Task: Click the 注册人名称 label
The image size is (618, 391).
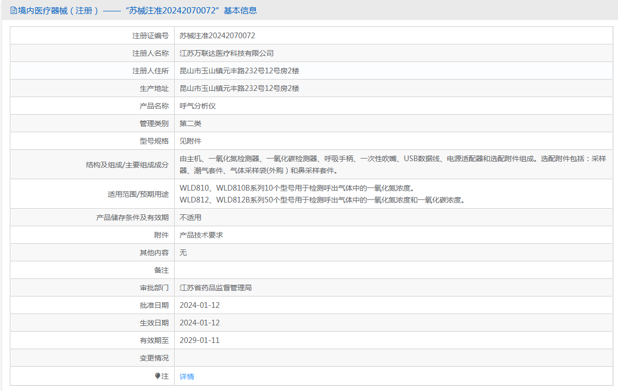Action: [150, 53]
